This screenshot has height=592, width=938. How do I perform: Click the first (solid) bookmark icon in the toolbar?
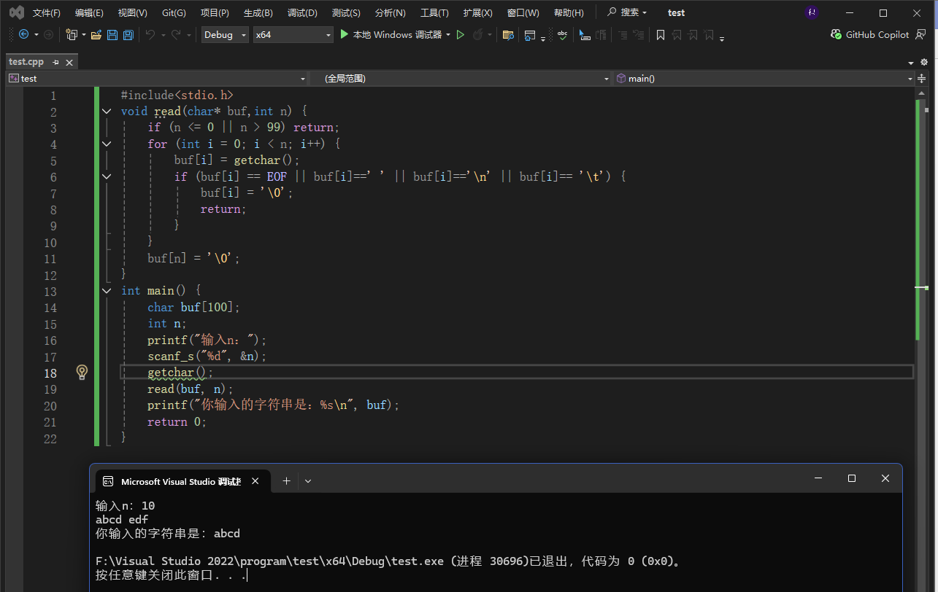(661, 34)
